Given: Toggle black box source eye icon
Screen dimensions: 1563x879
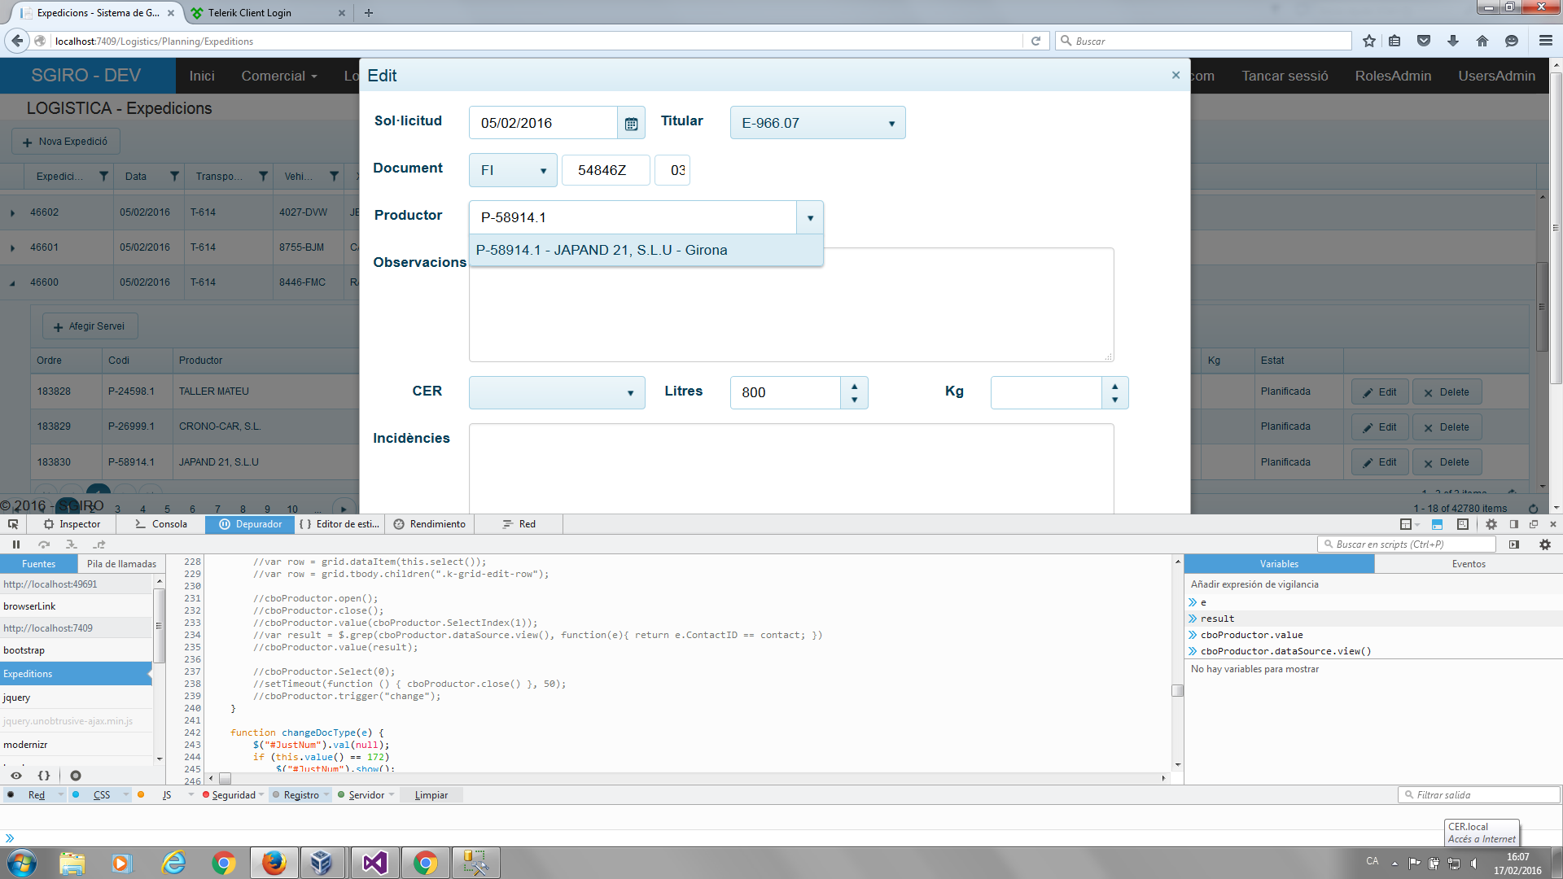Looking at the screenshot, I should coord(16,776).
